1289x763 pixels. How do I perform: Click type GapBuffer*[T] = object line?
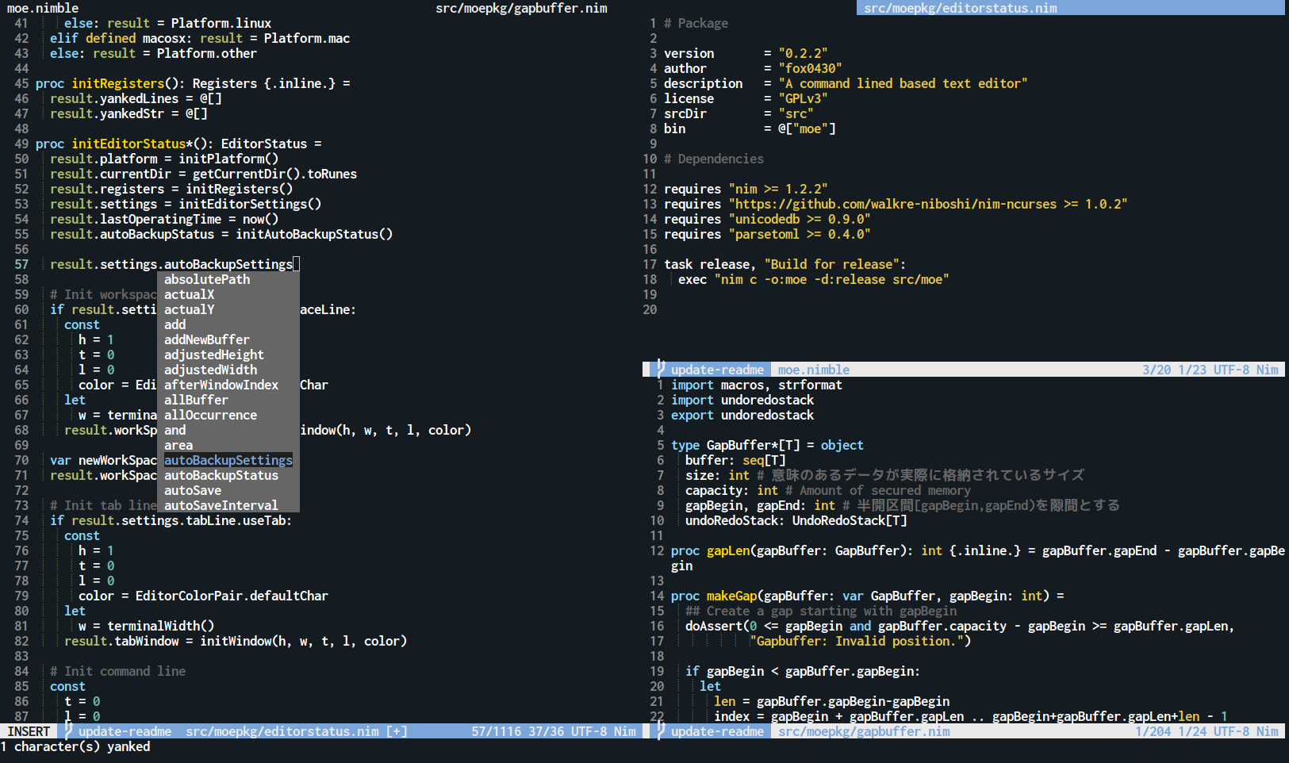pos(767,445)
